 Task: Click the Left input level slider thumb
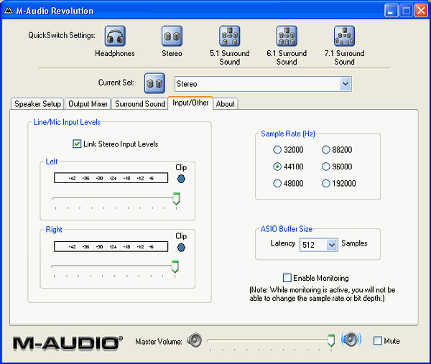click(x=176, y=199)
